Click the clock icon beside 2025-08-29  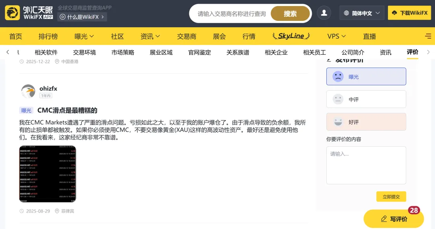[x=22, y=211]
